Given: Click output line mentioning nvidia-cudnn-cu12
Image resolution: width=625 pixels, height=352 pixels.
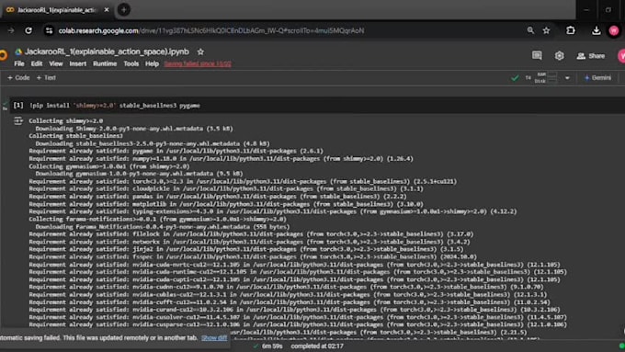Looking at the screenshot, I should pyautogui.click(x=286, y=287).
